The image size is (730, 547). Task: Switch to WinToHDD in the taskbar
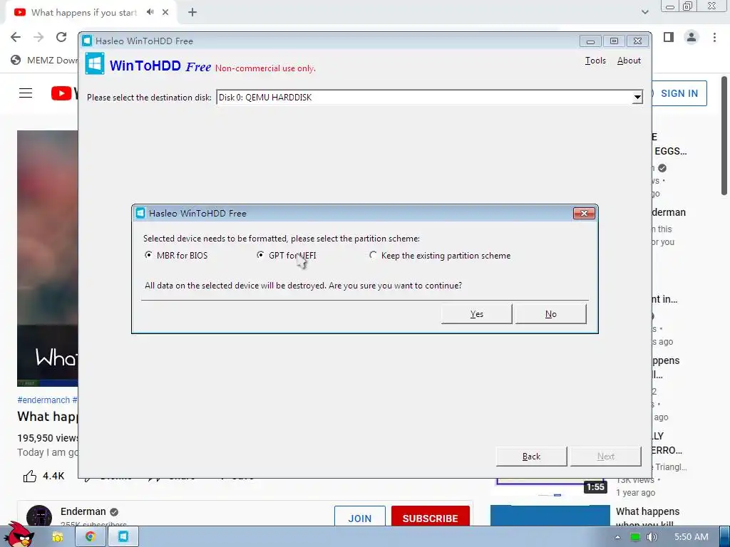123,537
